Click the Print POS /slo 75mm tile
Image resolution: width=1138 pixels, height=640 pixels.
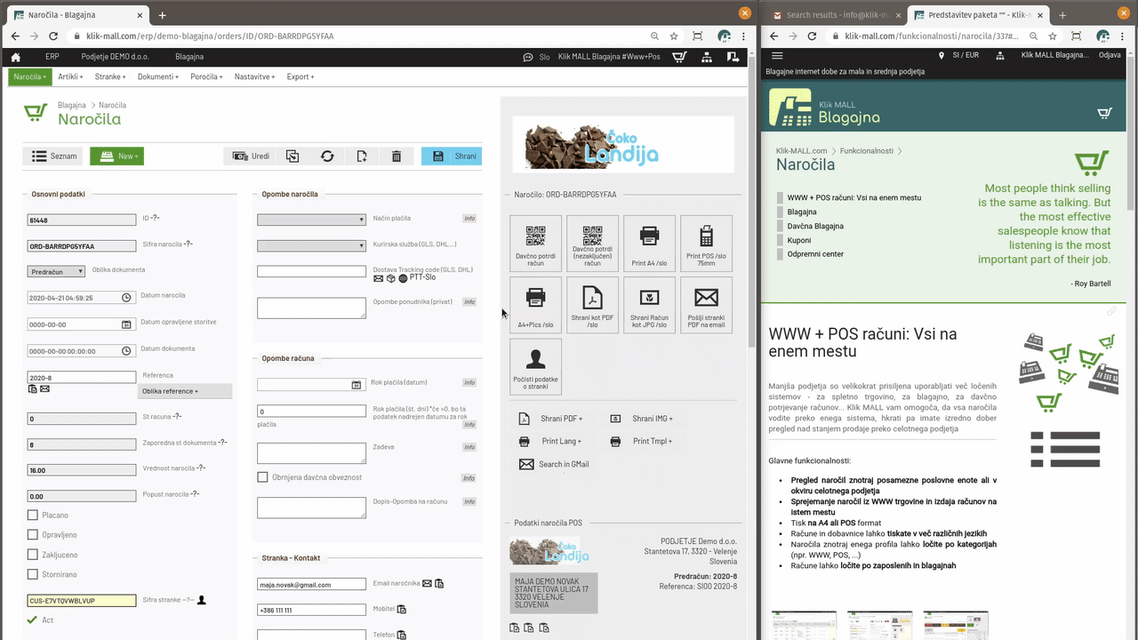coord(706,244)
